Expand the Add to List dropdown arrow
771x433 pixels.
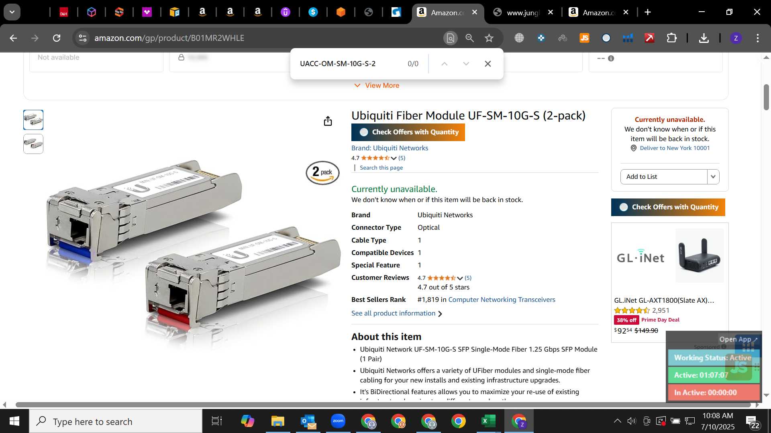pyautogui.click(x=713, y=177)
